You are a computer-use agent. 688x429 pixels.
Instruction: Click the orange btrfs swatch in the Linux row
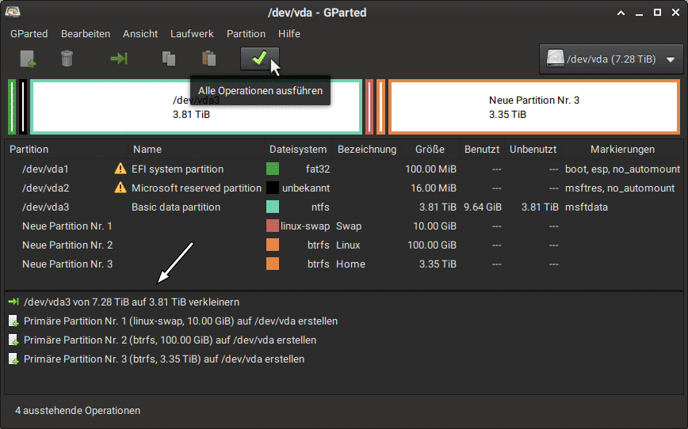pyautogui.click(x=273, y=245)
